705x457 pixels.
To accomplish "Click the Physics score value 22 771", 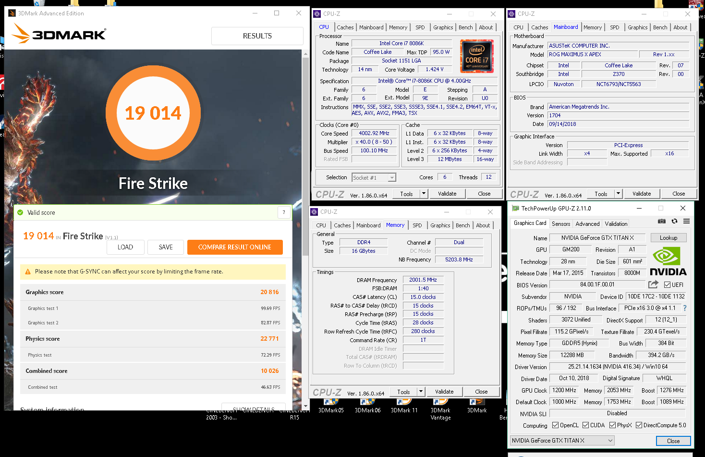I will [269, 339].
